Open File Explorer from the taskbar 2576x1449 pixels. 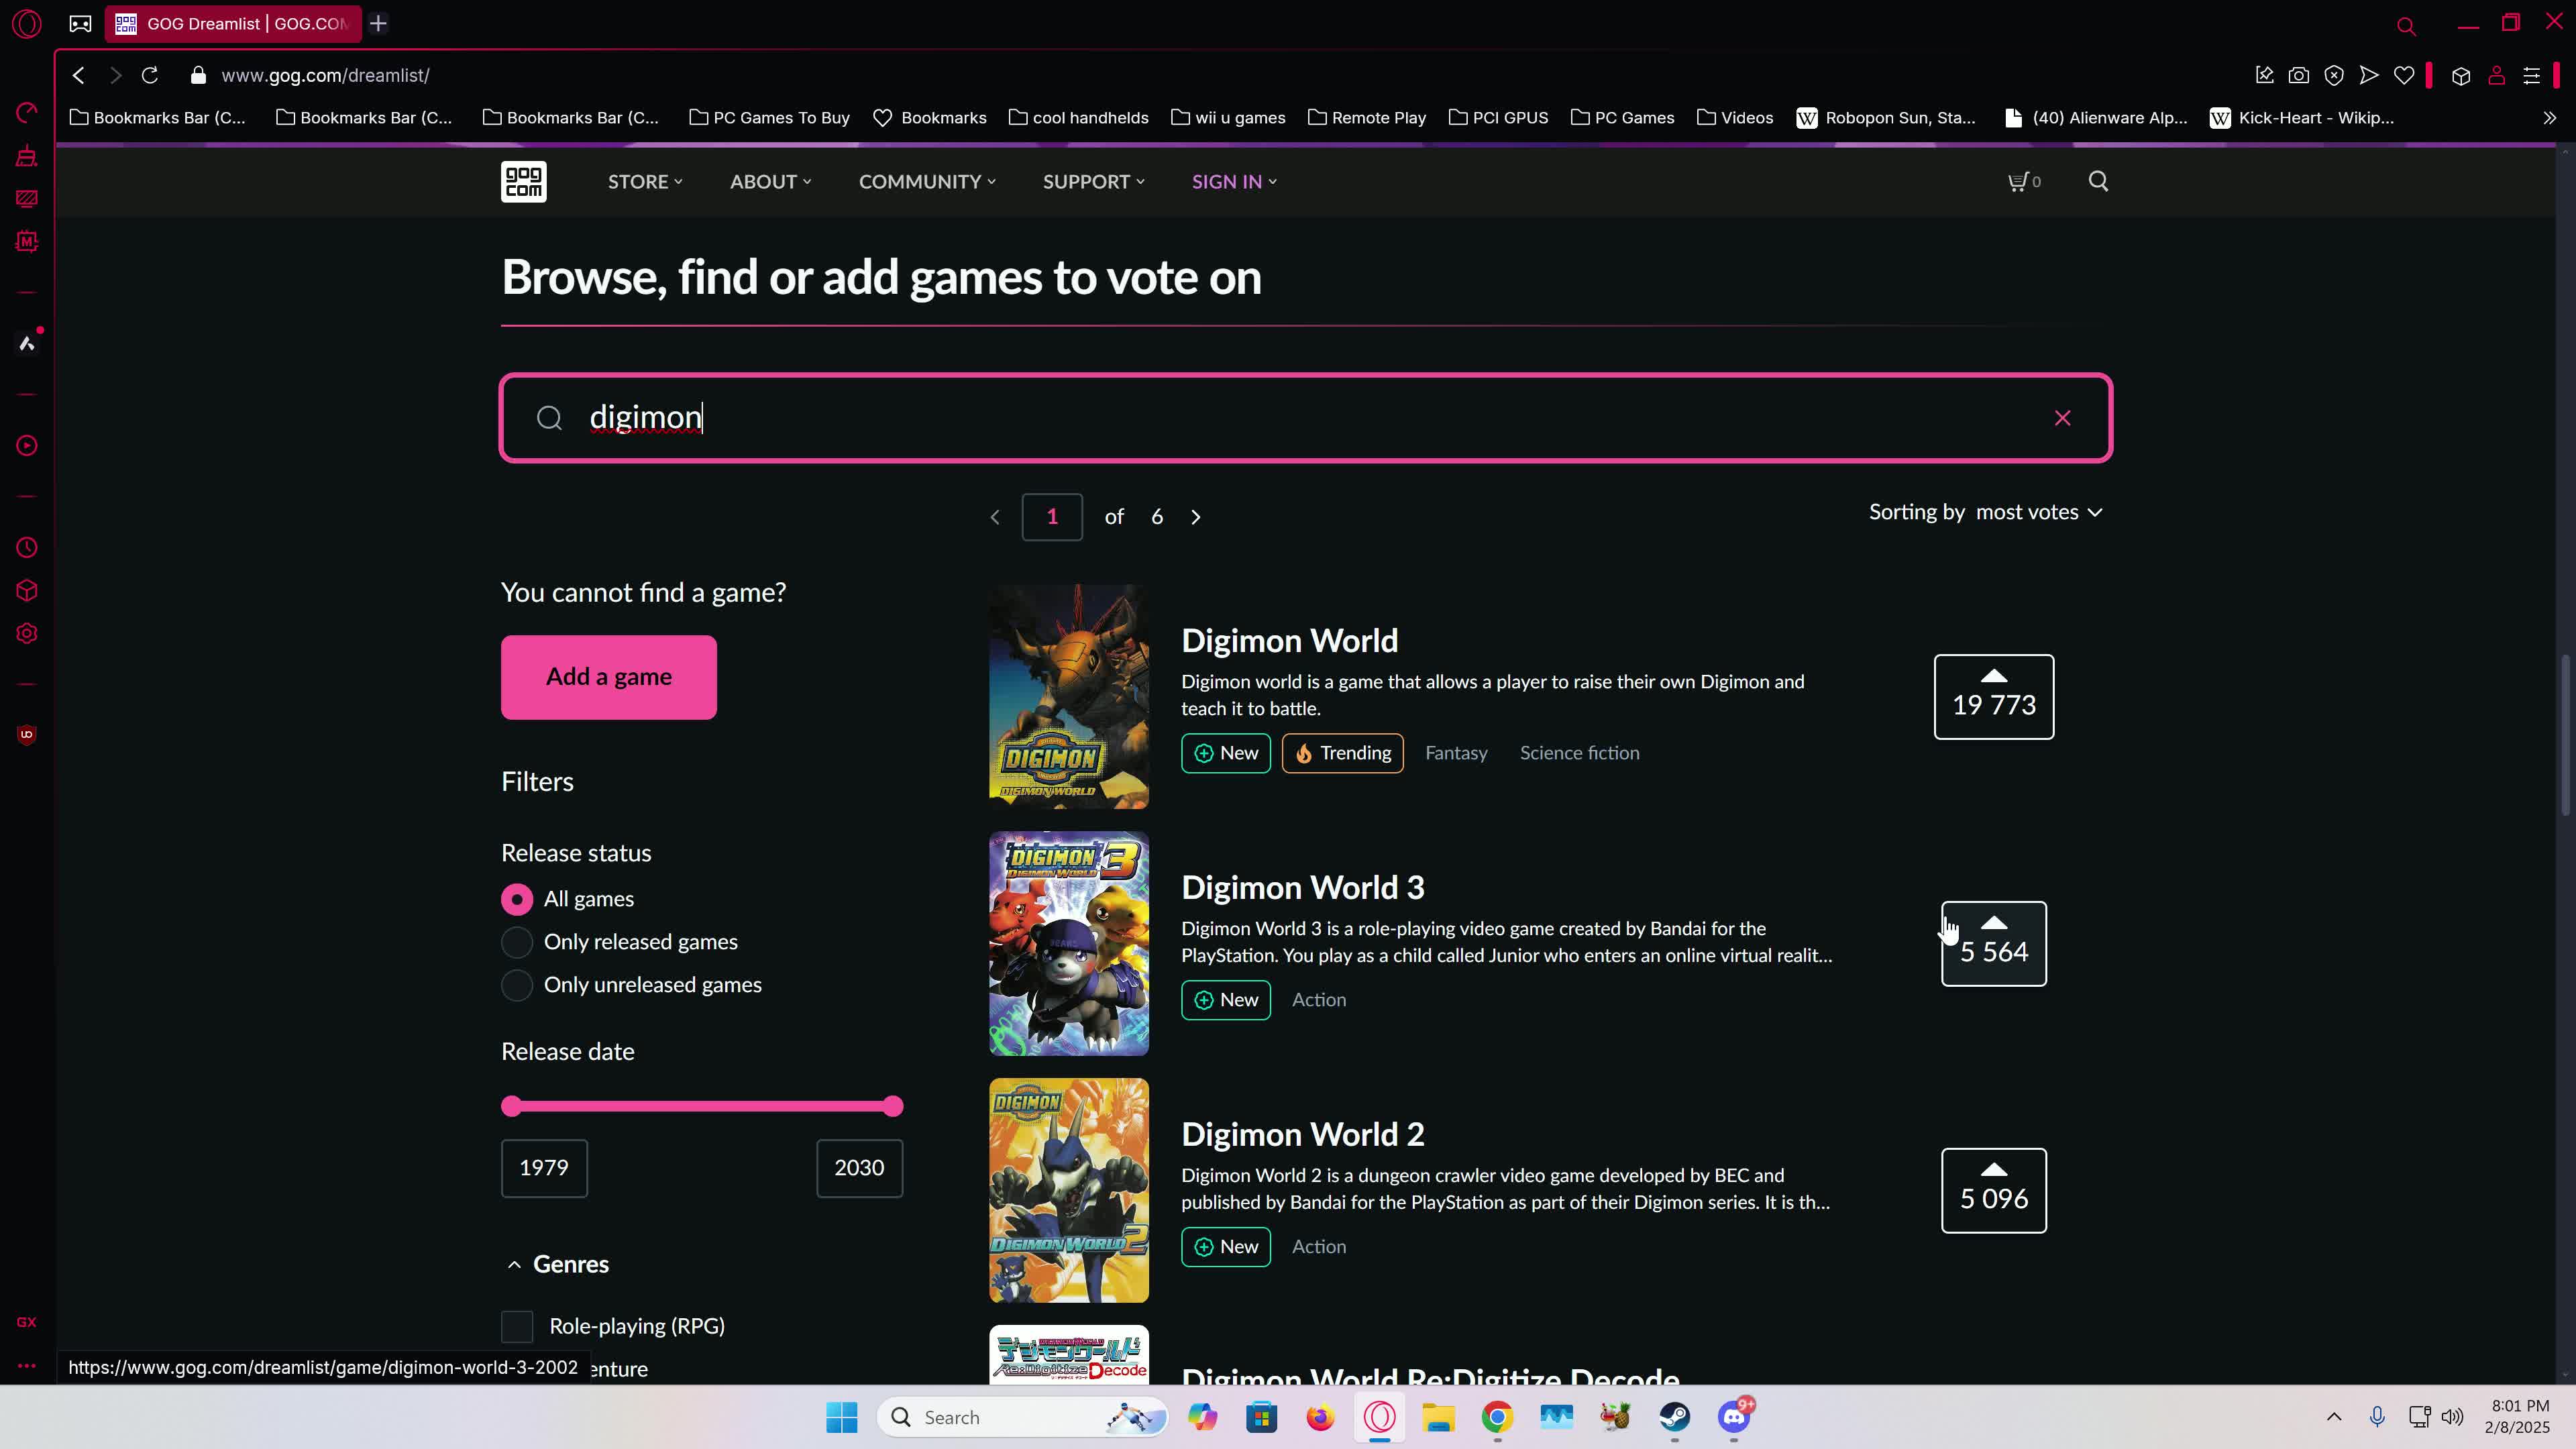point(1439,1417)
